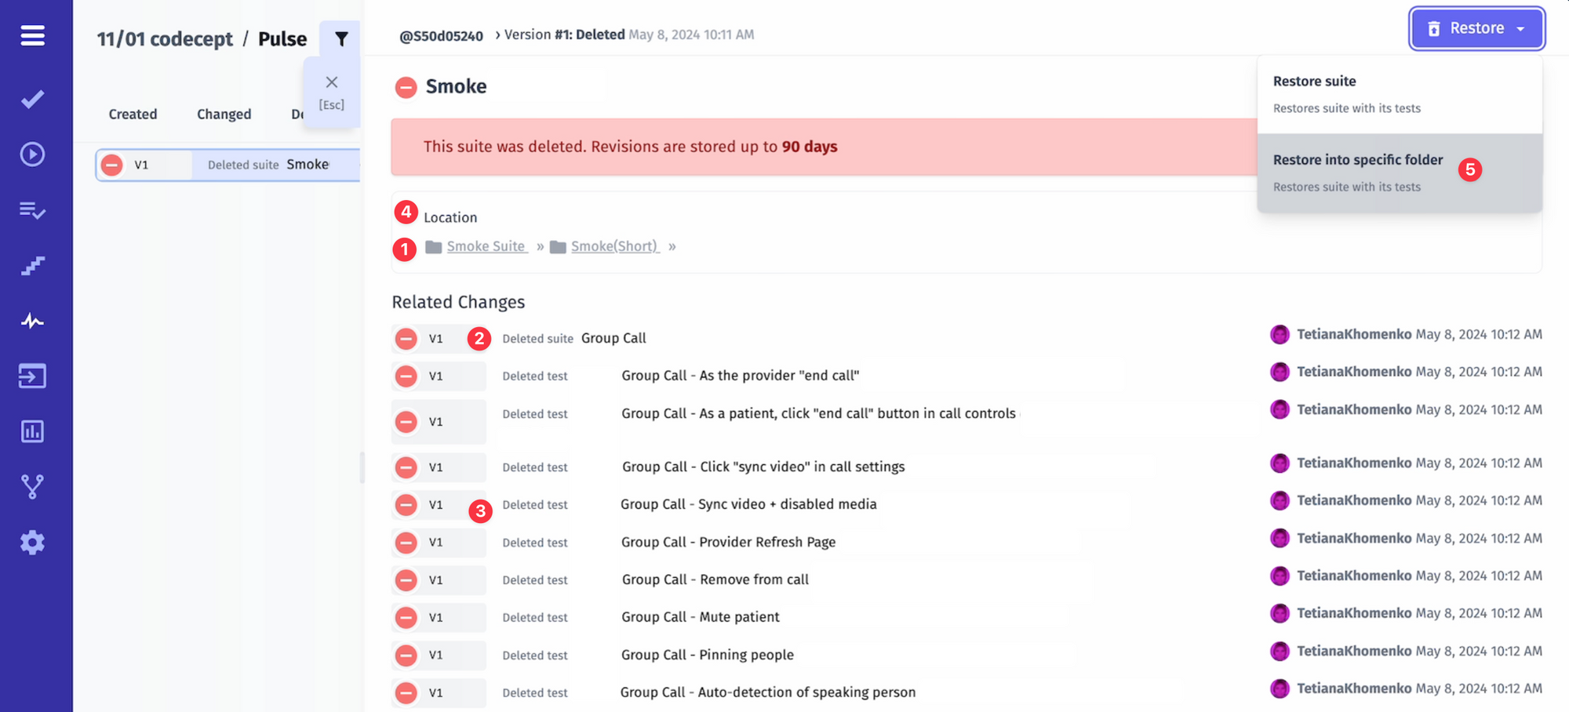Open the Steps staircase icon in sidebar
The image size is (1569, 712).
click(x=32, y=266)
